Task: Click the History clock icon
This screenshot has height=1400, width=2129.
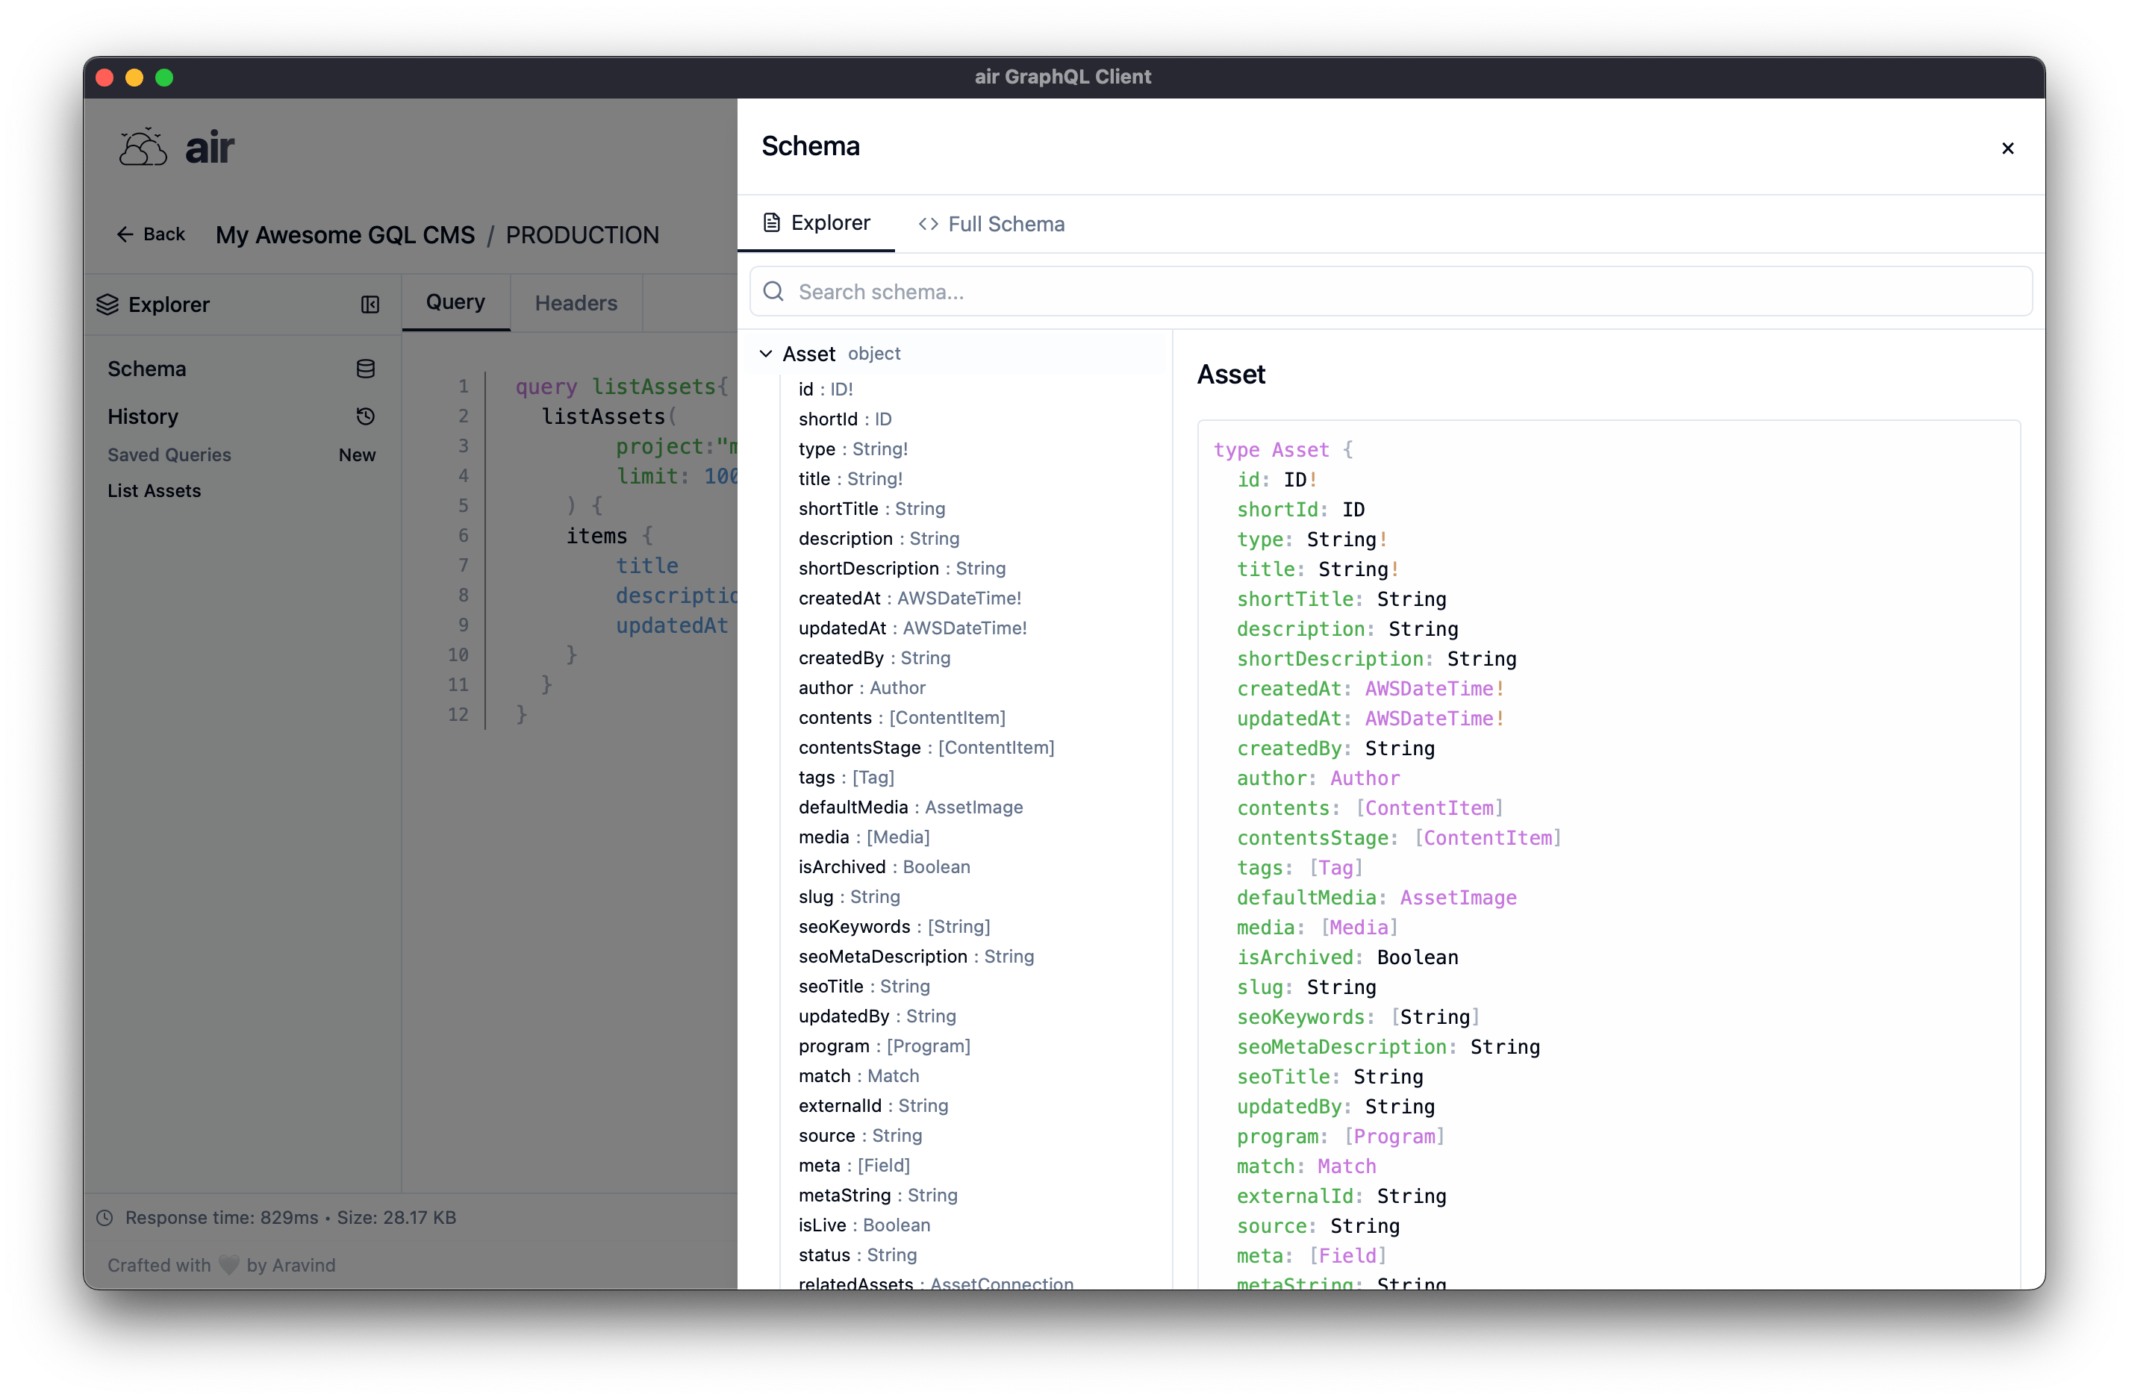Action: coord(366,416)
